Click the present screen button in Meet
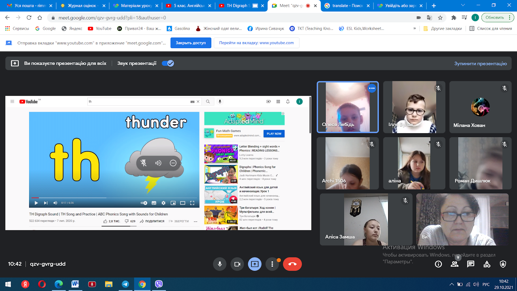Viewport: 517px width, 291px height. pos(255,264)
